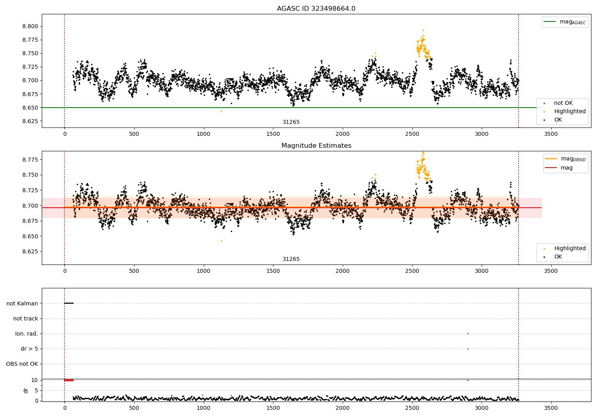Click the 'not Kalman' markers at plot start
597x417 pixels.
[69, 303]
